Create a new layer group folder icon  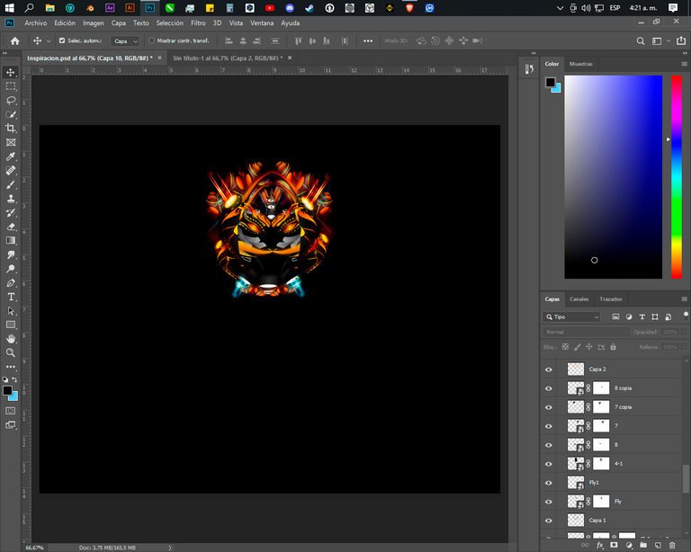pyautogui.click(x=643, y=545)
